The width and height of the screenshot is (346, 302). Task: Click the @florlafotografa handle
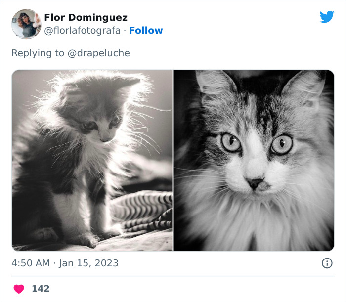[83, 30]
